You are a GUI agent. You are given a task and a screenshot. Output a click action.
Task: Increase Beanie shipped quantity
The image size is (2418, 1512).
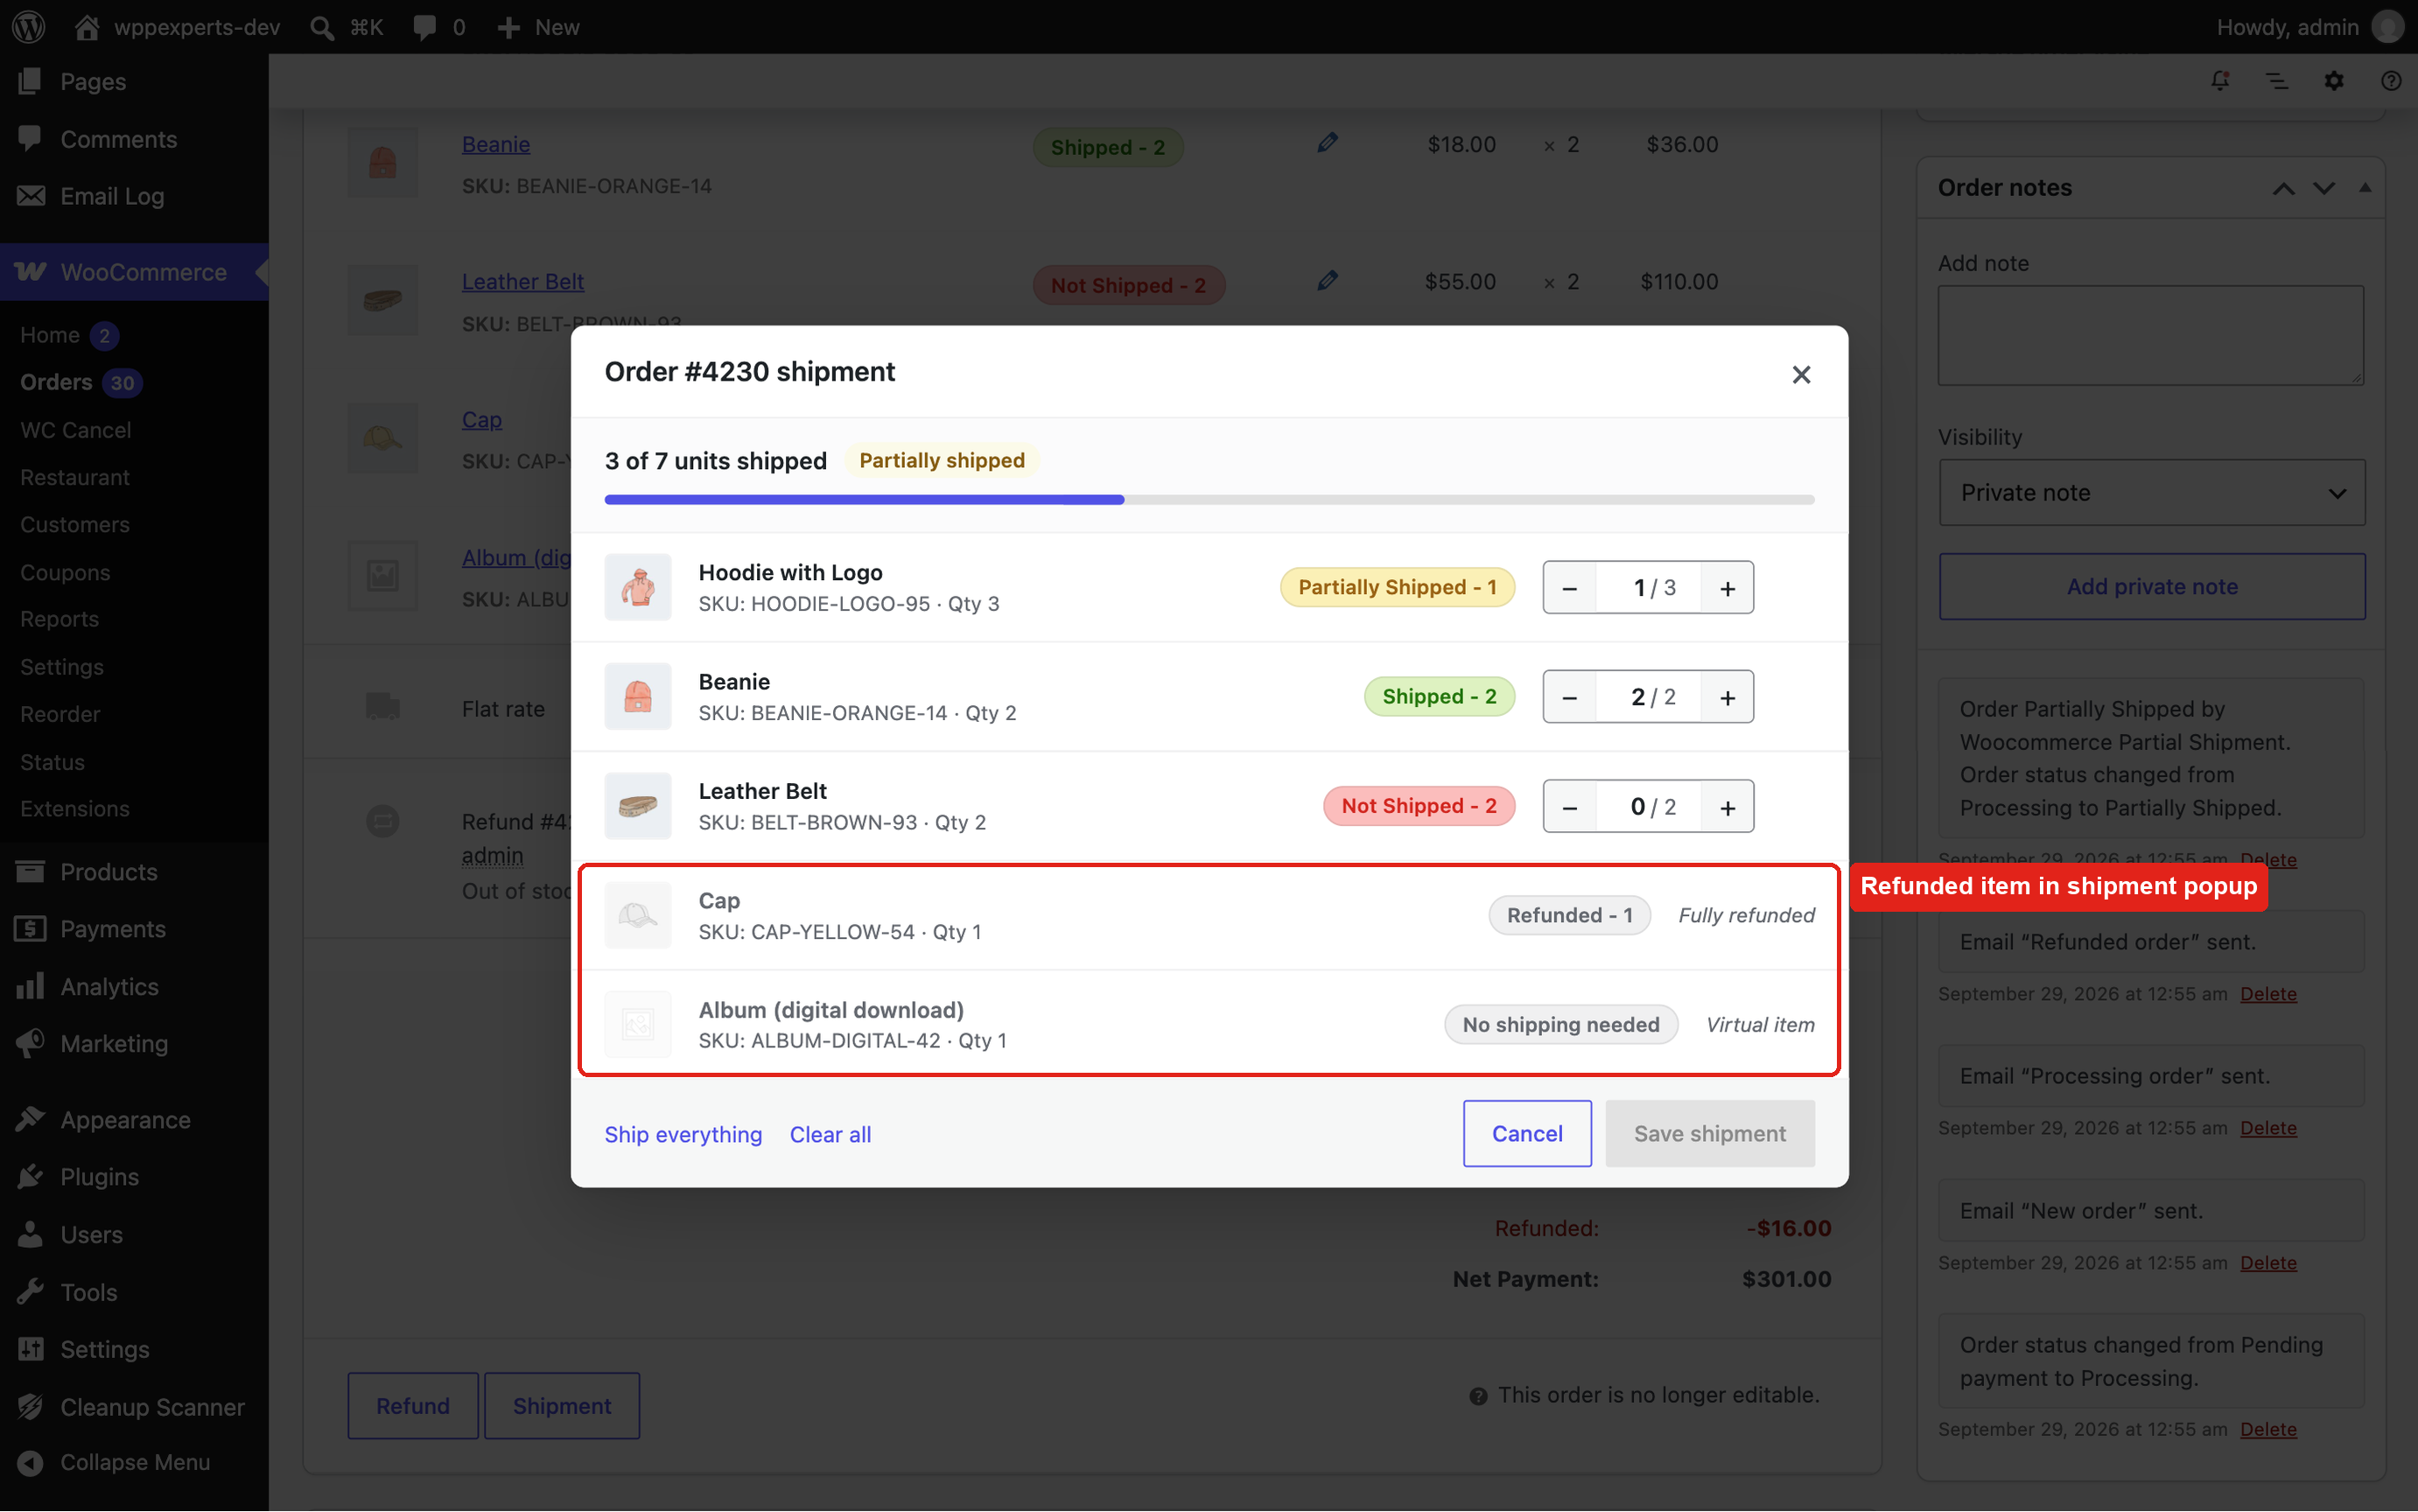1727,697
